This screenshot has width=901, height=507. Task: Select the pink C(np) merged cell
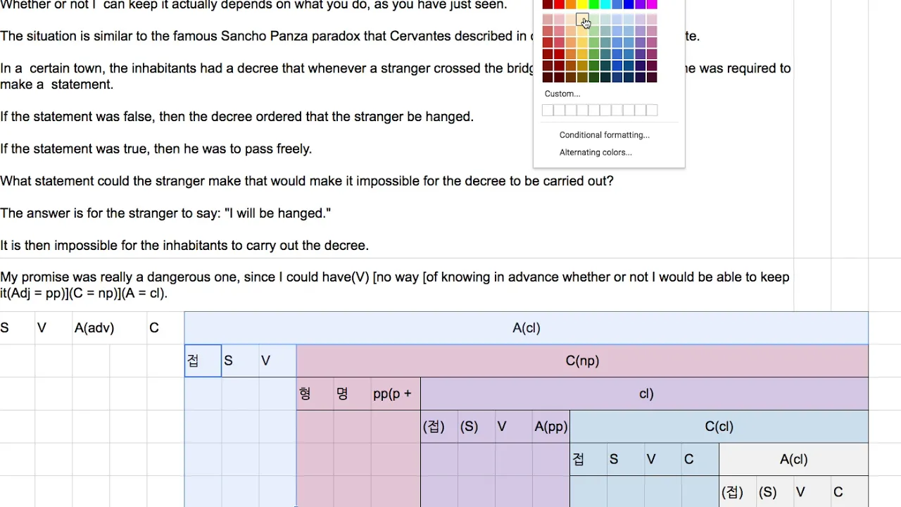(x=582, y=361)
